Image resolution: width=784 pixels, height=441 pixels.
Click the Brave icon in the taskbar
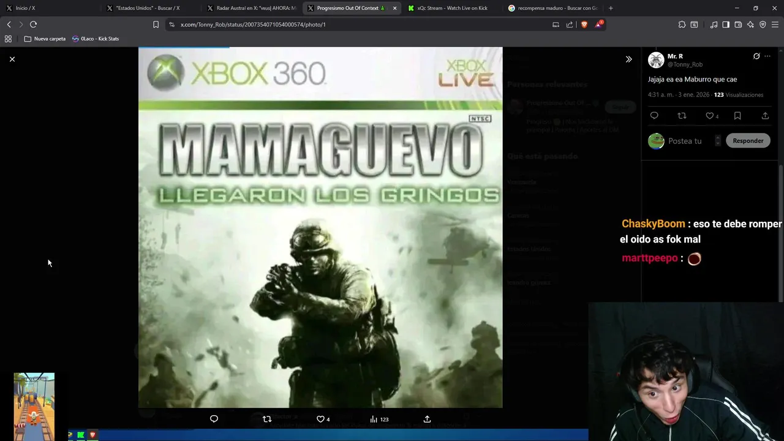pyautogui.click(x=92, y=435)
